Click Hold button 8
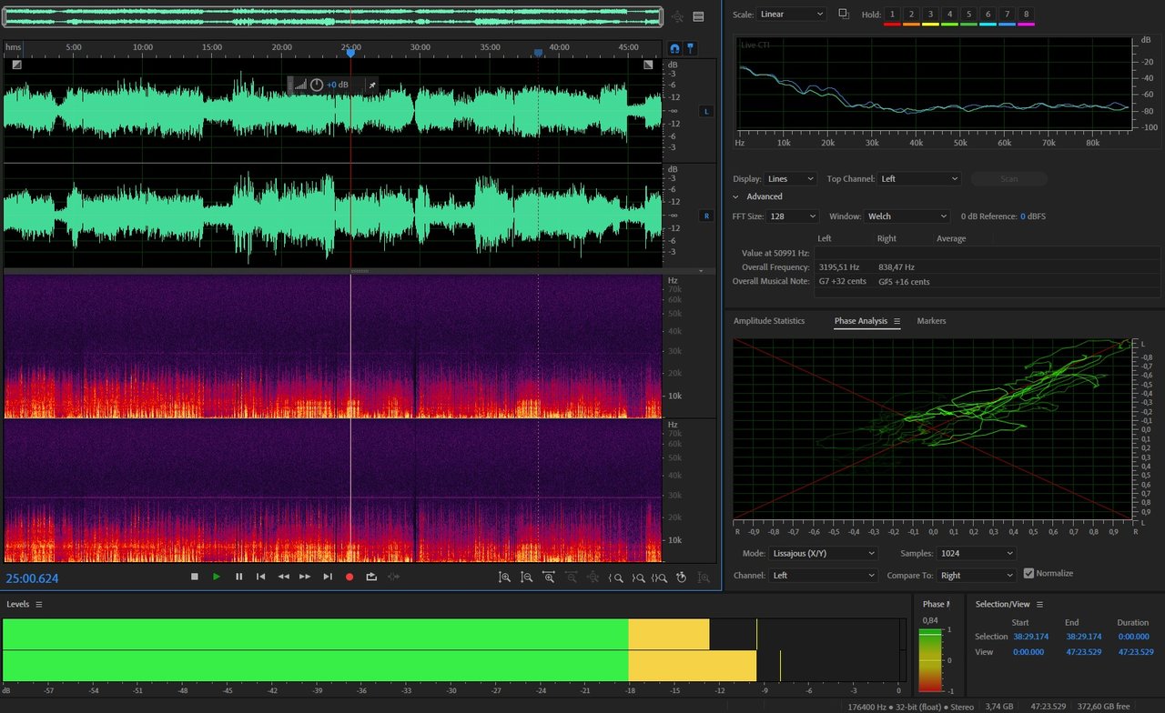This screenshot has height=713, width=1165. pyautogui.click(x=1027, y=14)
